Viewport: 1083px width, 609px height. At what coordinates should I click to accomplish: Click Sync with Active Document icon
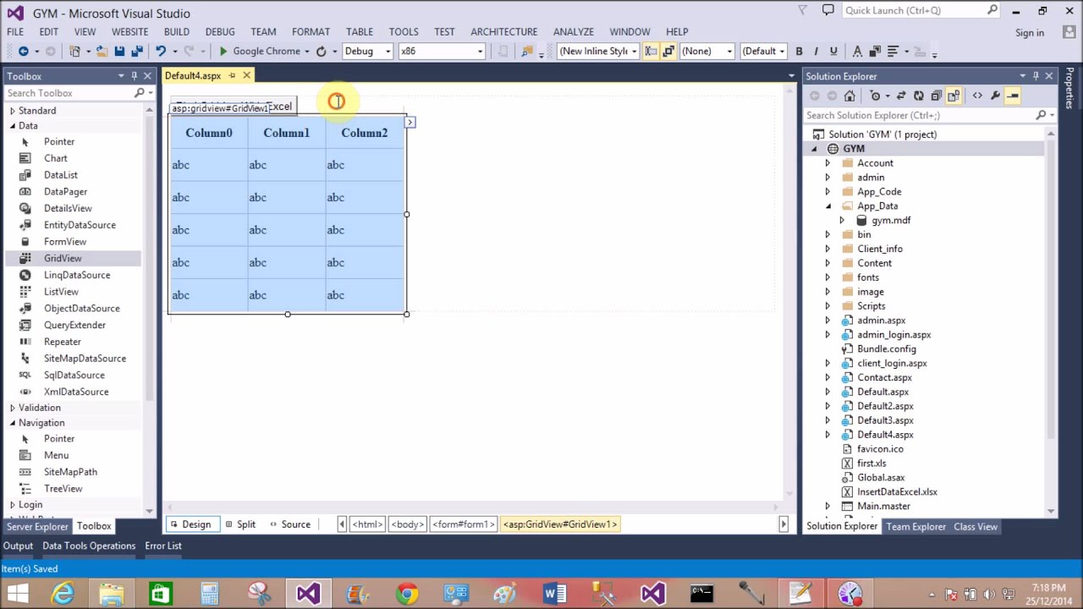[901, 96]
